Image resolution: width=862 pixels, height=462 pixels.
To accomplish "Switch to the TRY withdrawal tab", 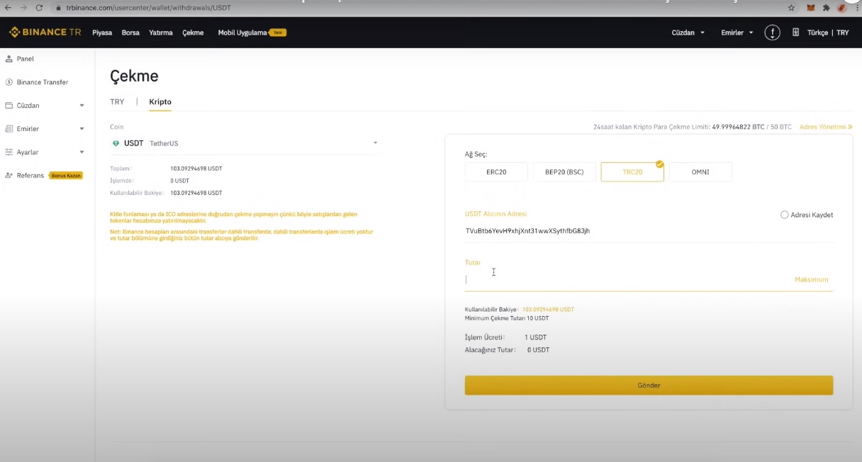I will click(117, 102).
